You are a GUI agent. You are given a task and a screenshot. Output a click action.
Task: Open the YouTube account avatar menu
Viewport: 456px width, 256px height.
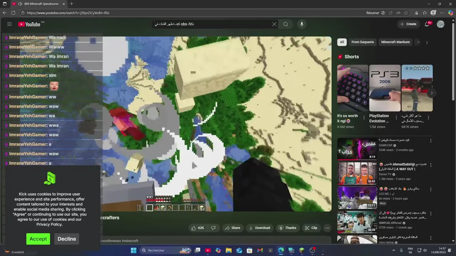(441, 24)
